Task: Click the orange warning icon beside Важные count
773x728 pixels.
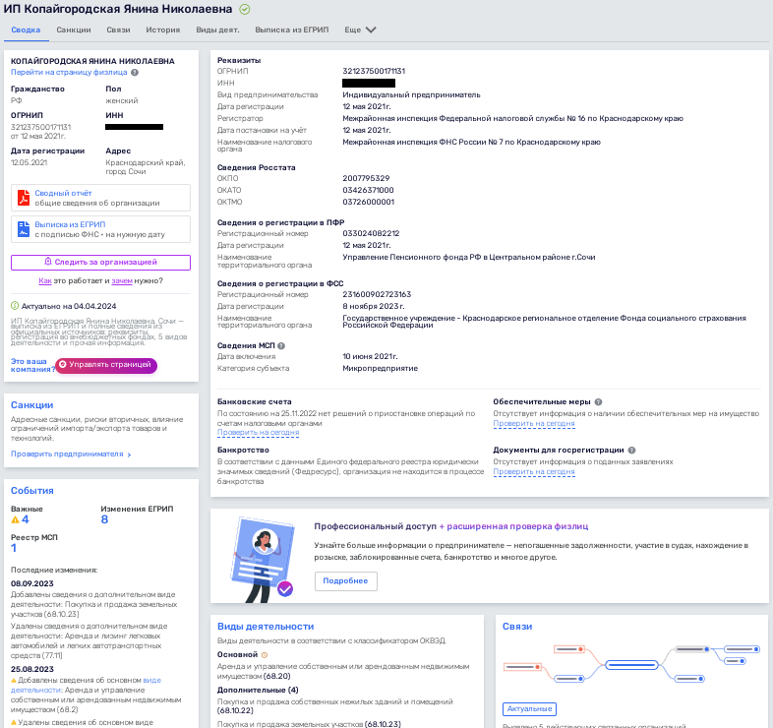Action: [16, 519]
